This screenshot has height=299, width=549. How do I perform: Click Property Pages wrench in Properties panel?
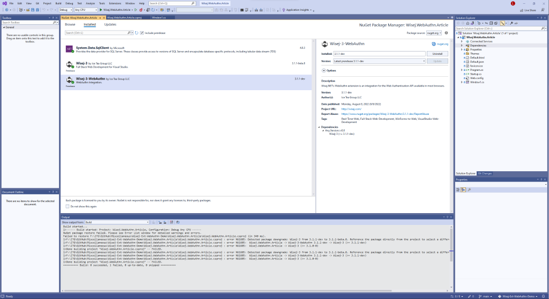coord(469,189)
